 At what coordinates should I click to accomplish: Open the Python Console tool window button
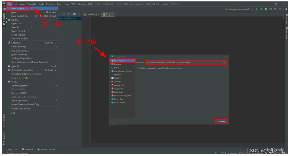47,149
